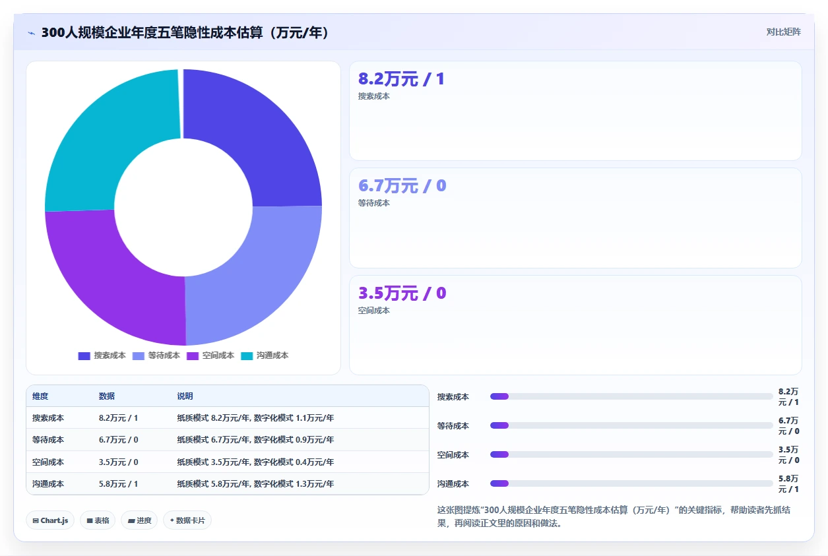The image size is (828, 556).
Task: Click table data cell 8.2万元 / 1
Action: click(x=119, y=418)
